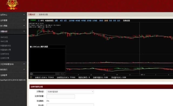Click the 比特币数量 input field
Viewport: 173px width, 106px height.
point(61,96)
